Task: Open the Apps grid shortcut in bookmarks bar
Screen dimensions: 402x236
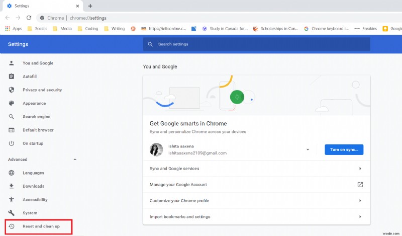Action: click(14, 29)
